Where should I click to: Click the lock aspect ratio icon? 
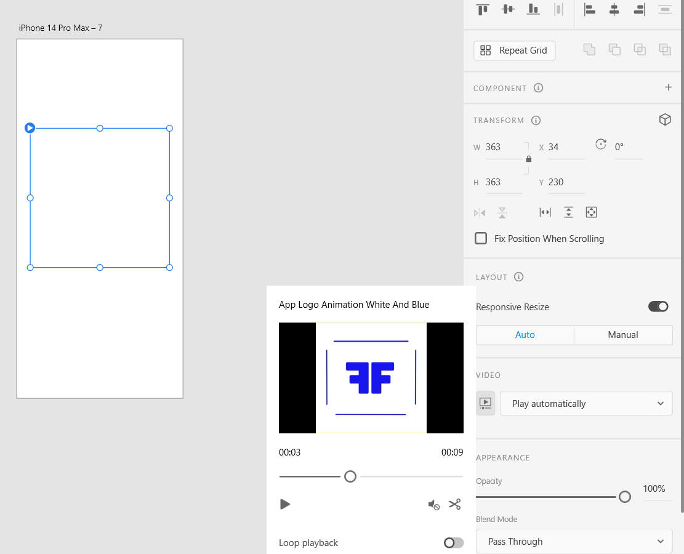(528, 159)
